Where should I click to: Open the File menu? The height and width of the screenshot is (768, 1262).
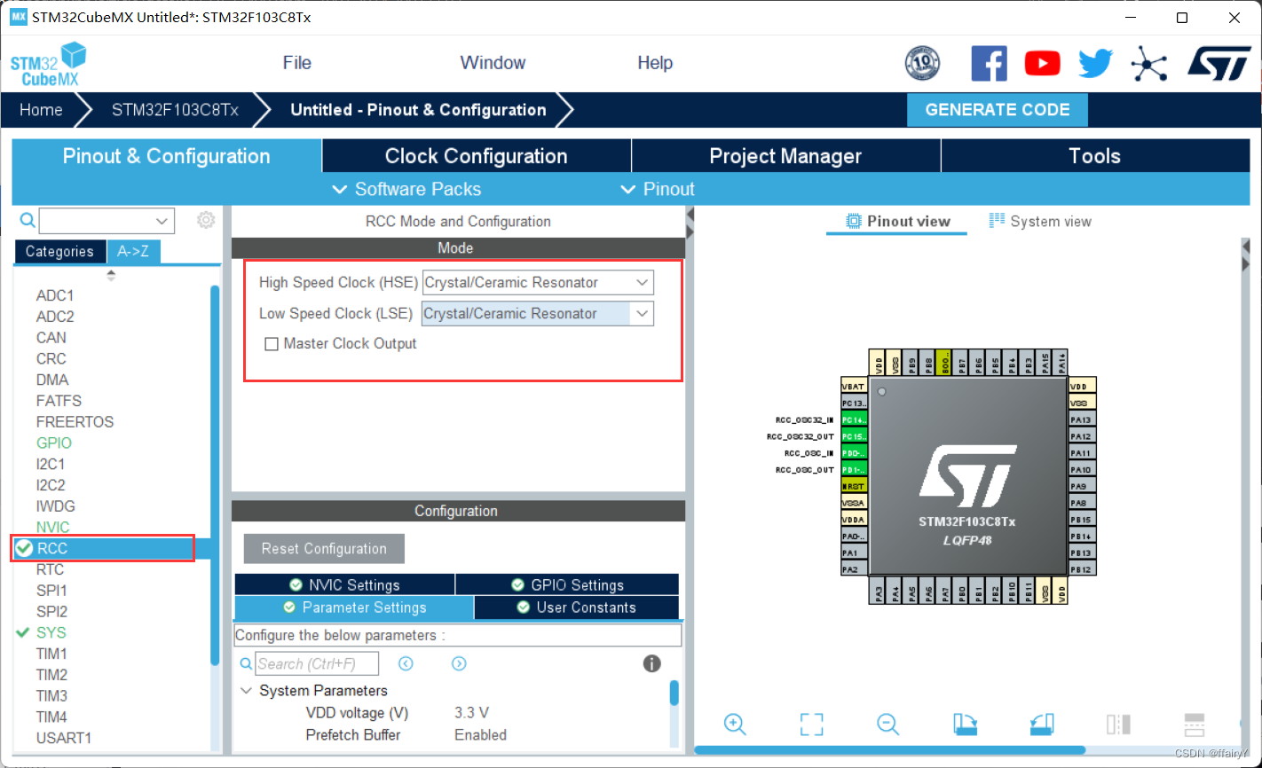[x=297, y=63]
